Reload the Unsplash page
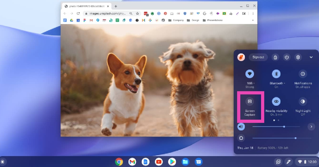Viewport: 319px width, 167px height. pyautogui.click(x=78, y=13)
